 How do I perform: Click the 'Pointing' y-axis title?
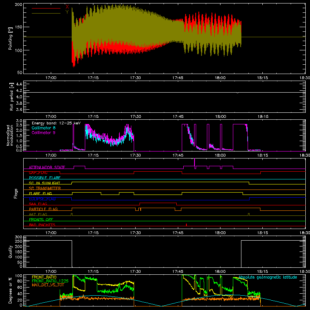coord(10,38)
